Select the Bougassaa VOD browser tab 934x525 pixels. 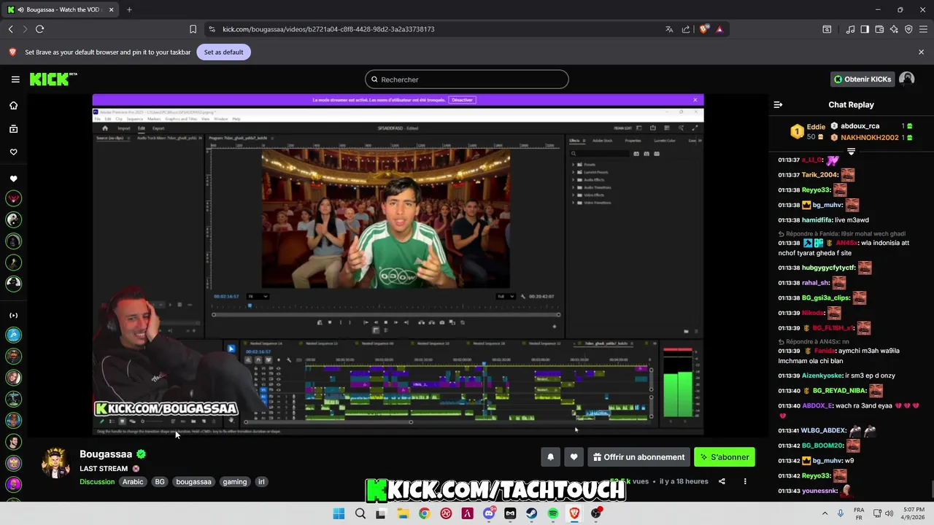[62, 9]
